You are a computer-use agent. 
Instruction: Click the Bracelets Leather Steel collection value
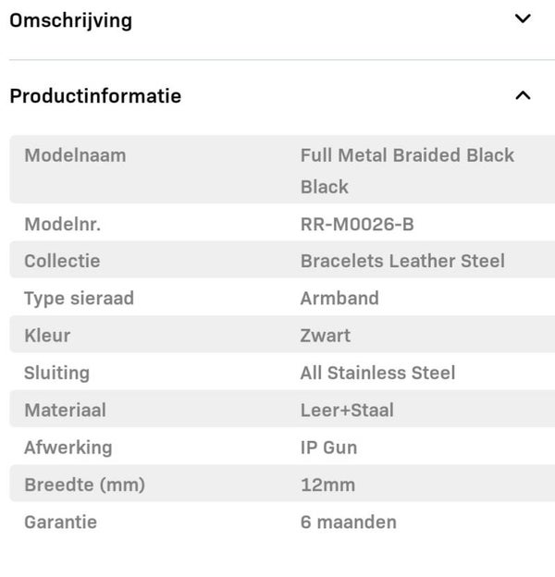pyautogui.click(x=402, y=261)
